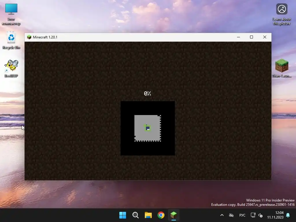Close the Minecraft 1.20.1 window
The height and width of the screenshot is (222, 296).
click(265, 37)
